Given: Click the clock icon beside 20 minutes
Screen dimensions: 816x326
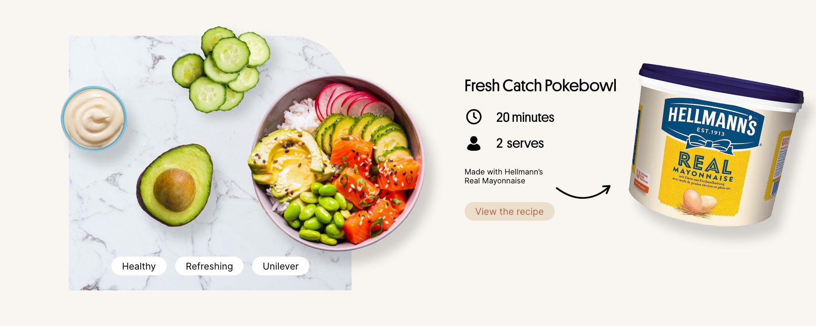Looking at the screenshot, I should (x=473, y=117).
